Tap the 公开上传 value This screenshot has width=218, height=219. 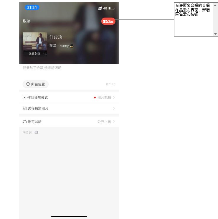pos(104,122)
